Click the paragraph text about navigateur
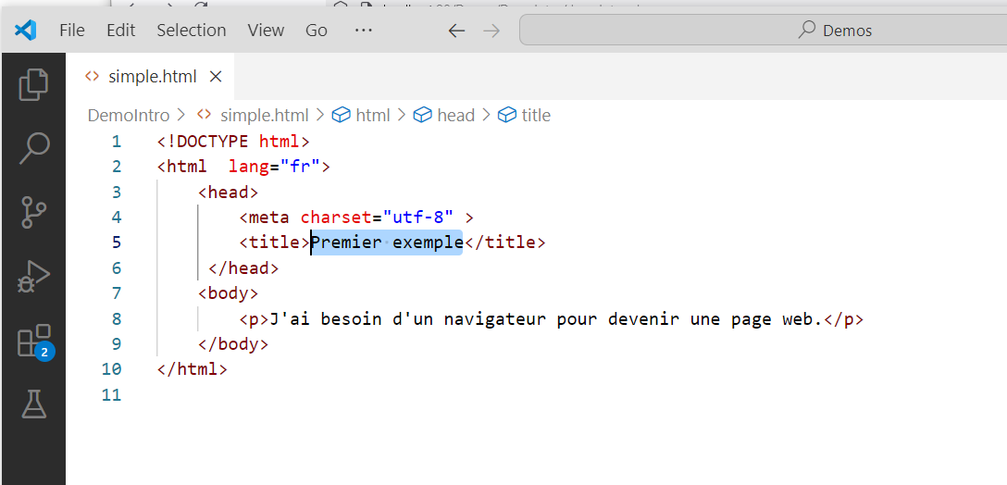The image size is (1007, 485). click(546, 318)
